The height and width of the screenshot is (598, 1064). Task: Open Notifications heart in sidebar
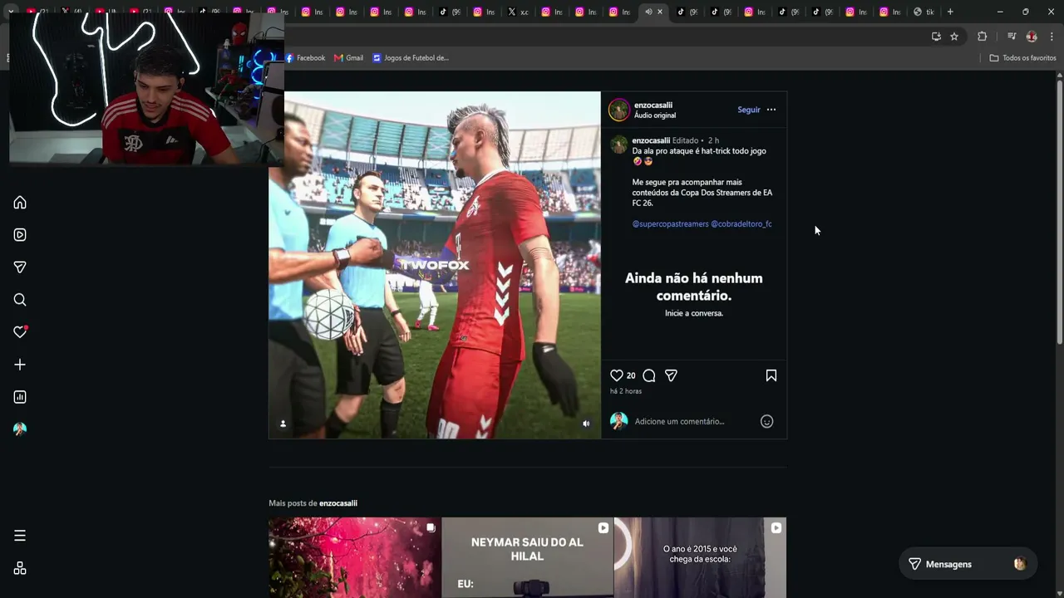point(20,332)
